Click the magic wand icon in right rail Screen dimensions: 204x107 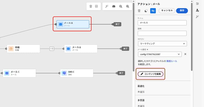[197, 17]
